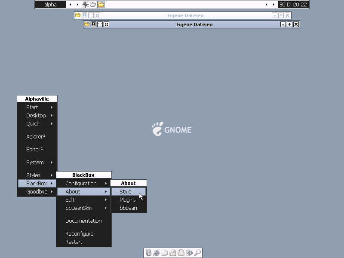The width and height of the screenshot is (344, 258).
Task: Open the computer info icon in the dock
Action: [189, 253]
